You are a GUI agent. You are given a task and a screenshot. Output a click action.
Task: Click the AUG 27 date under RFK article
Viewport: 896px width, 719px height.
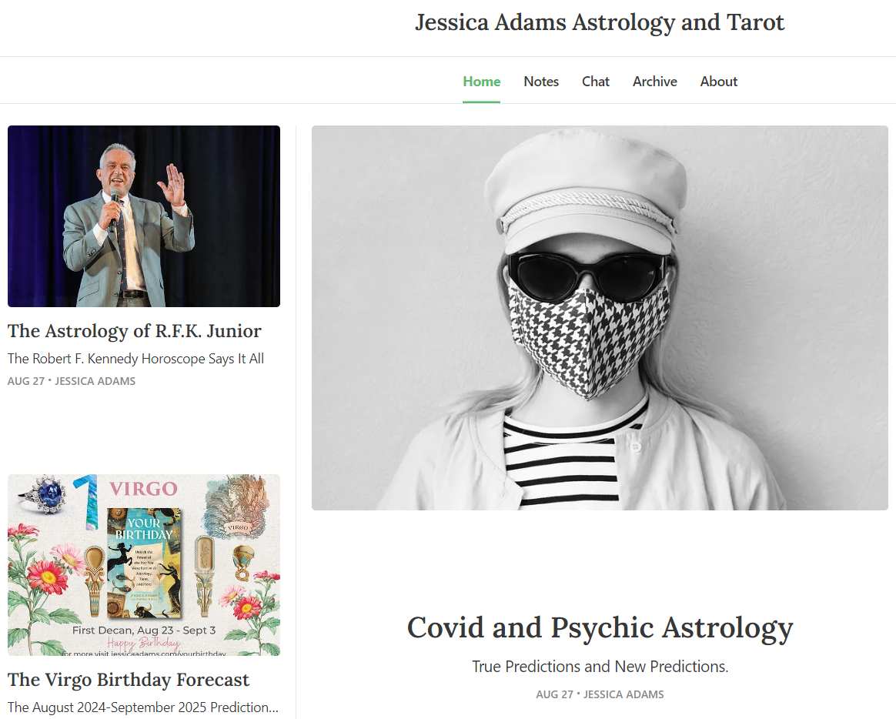tap(25, 381)
